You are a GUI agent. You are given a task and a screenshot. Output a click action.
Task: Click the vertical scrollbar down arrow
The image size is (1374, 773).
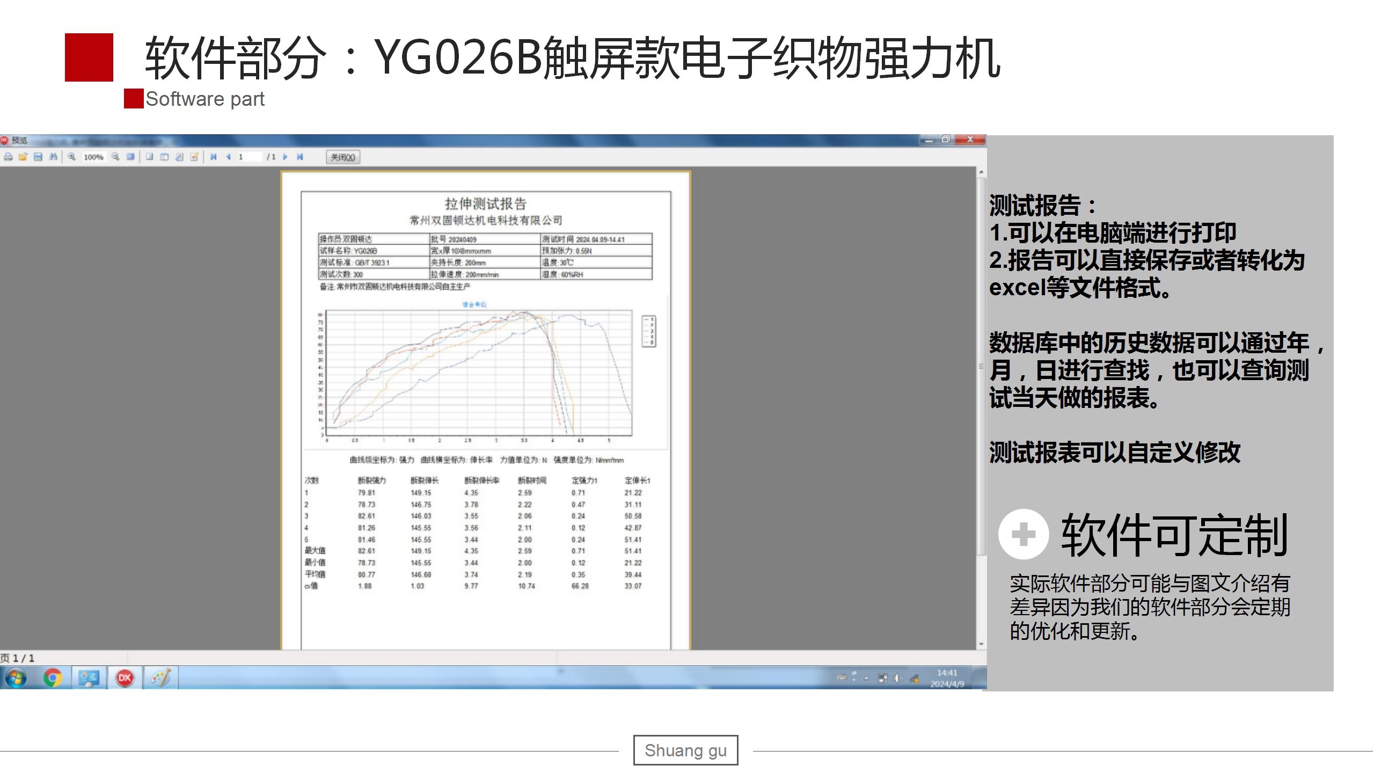(x=981, y=644)
